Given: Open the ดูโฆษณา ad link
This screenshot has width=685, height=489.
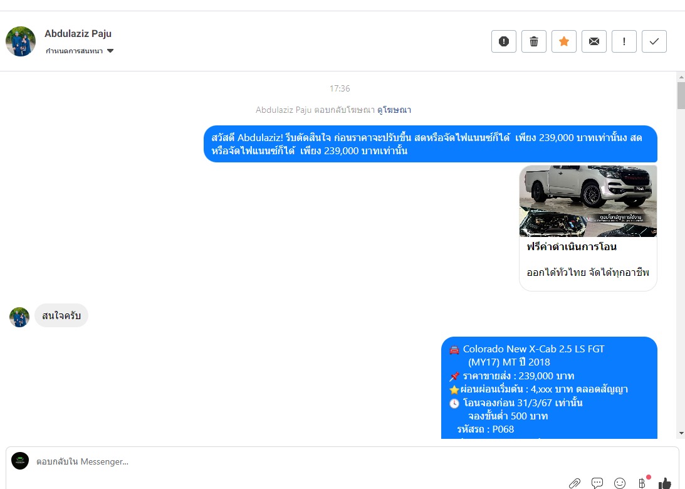Looking at the screenshot, I should (394, 110).
